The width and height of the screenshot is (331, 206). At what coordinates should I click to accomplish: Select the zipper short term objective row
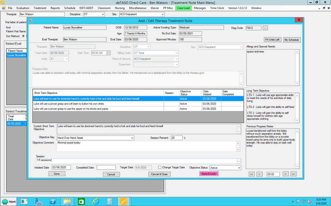coord(98,109)
